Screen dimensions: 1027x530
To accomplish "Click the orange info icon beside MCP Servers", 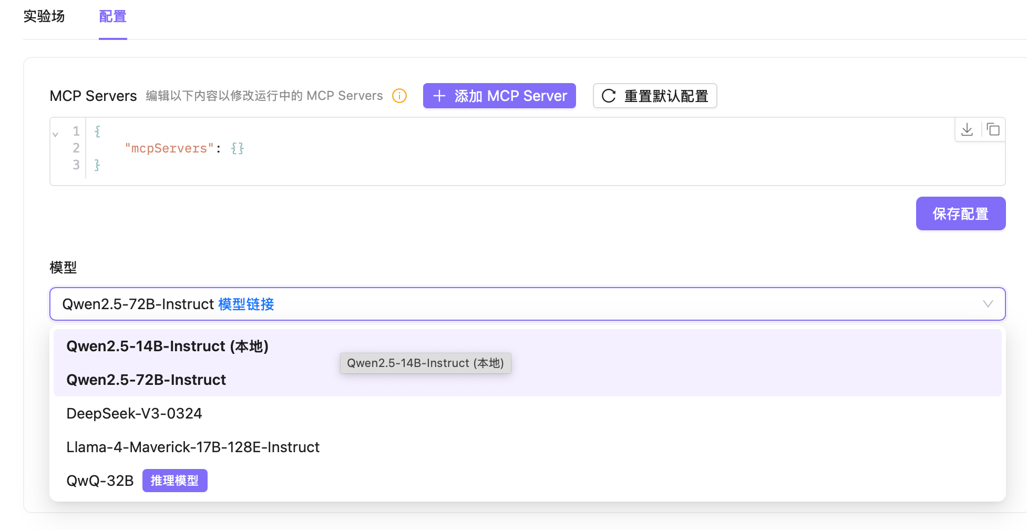I will (399, 96).
